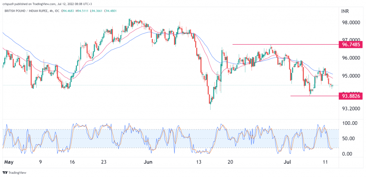Click the 96.7485 horizontal resistance line
This screenshot has width=366, height=177.
coord(285,44)
